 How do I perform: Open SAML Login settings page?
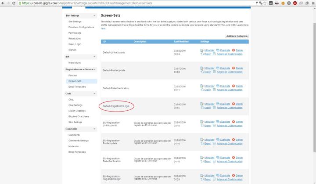pyautogui.click(x=75, y=44)
